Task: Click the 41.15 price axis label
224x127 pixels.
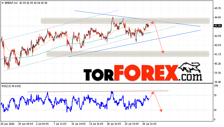Action: click(x=217, y=54)
